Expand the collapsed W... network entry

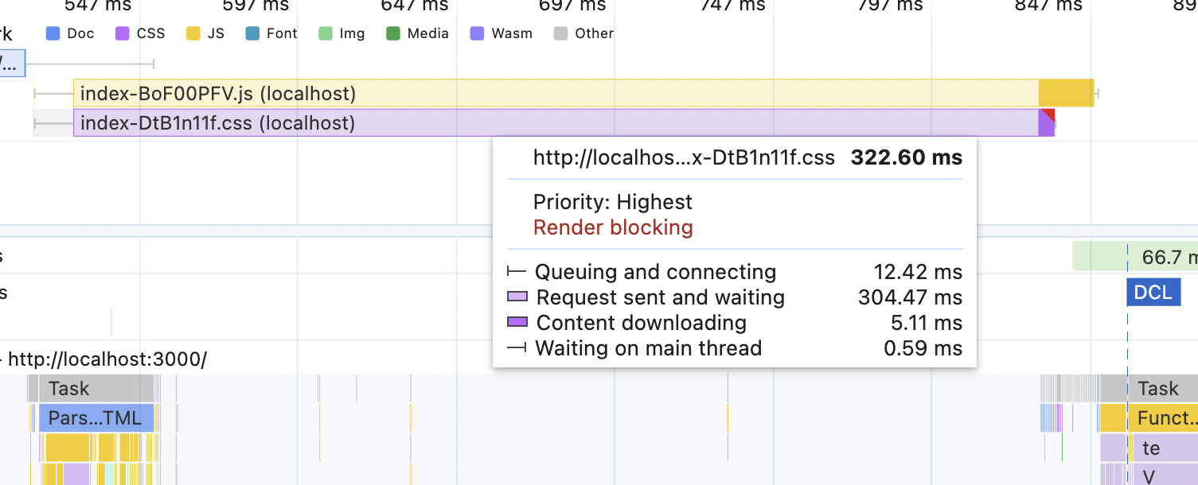coord(11,62)
